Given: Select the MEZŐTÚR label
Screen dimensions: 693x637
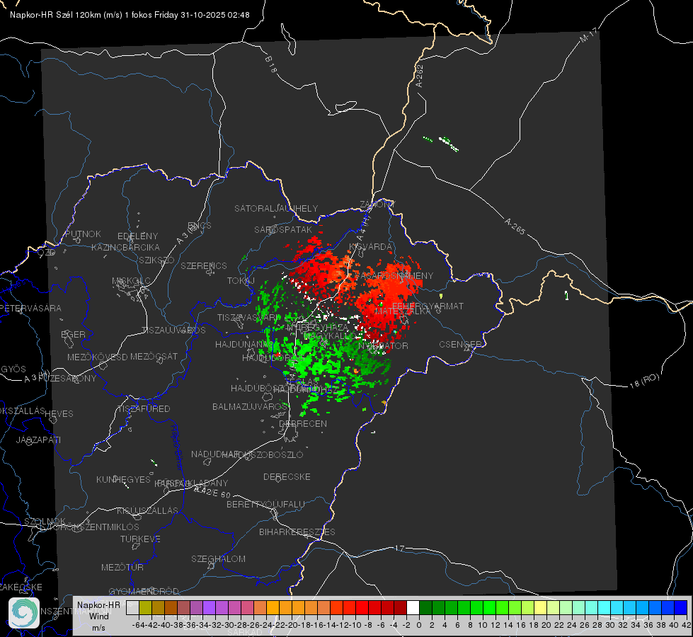Looking at the screenshot, I should pyautogui.click(x=122, y=567).
